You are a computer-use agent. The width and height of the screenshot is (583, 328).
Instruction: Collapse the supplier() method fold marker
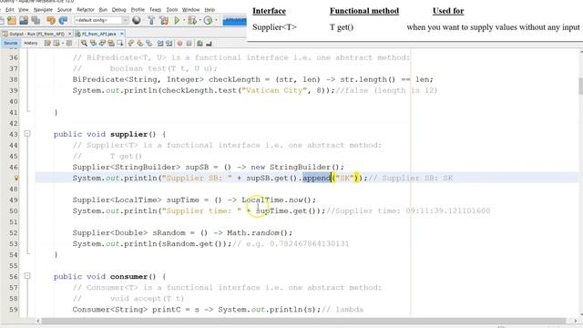point(27,134)
